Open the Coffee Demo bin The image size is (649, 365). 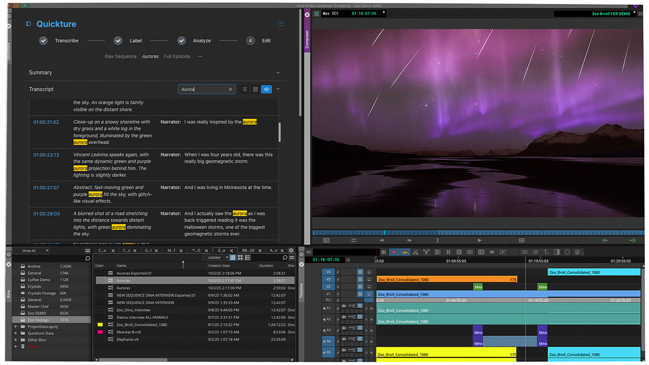pyautogui.click(x=39, y=279)
